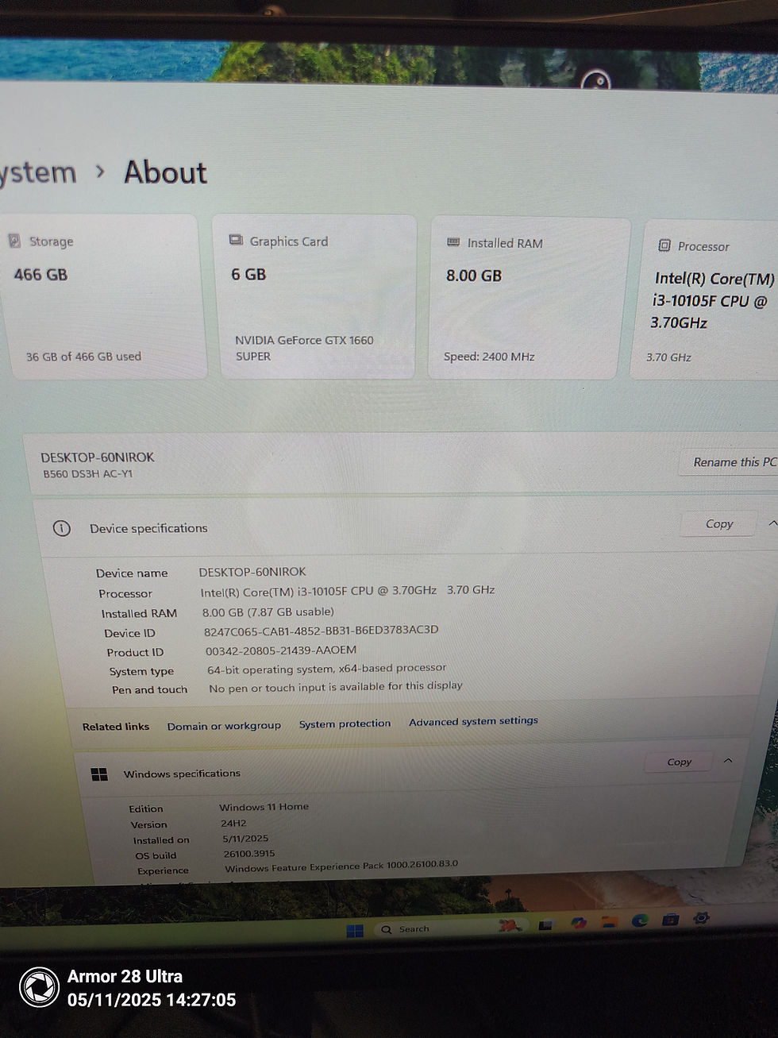Go back to System breadcrumb
Screen dimensions: 778x1038
(x=38, y=172)
